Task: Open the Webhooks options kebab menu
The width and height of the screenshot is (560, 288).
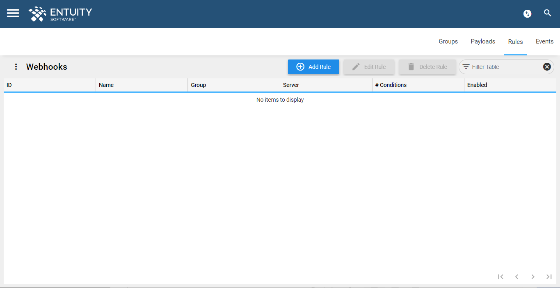Action: click(16, 66)
